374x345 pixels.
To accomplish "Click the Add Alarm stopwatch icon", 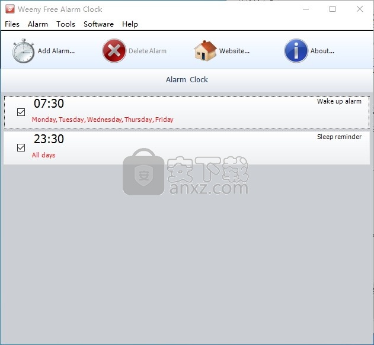I will coord(23,51).
